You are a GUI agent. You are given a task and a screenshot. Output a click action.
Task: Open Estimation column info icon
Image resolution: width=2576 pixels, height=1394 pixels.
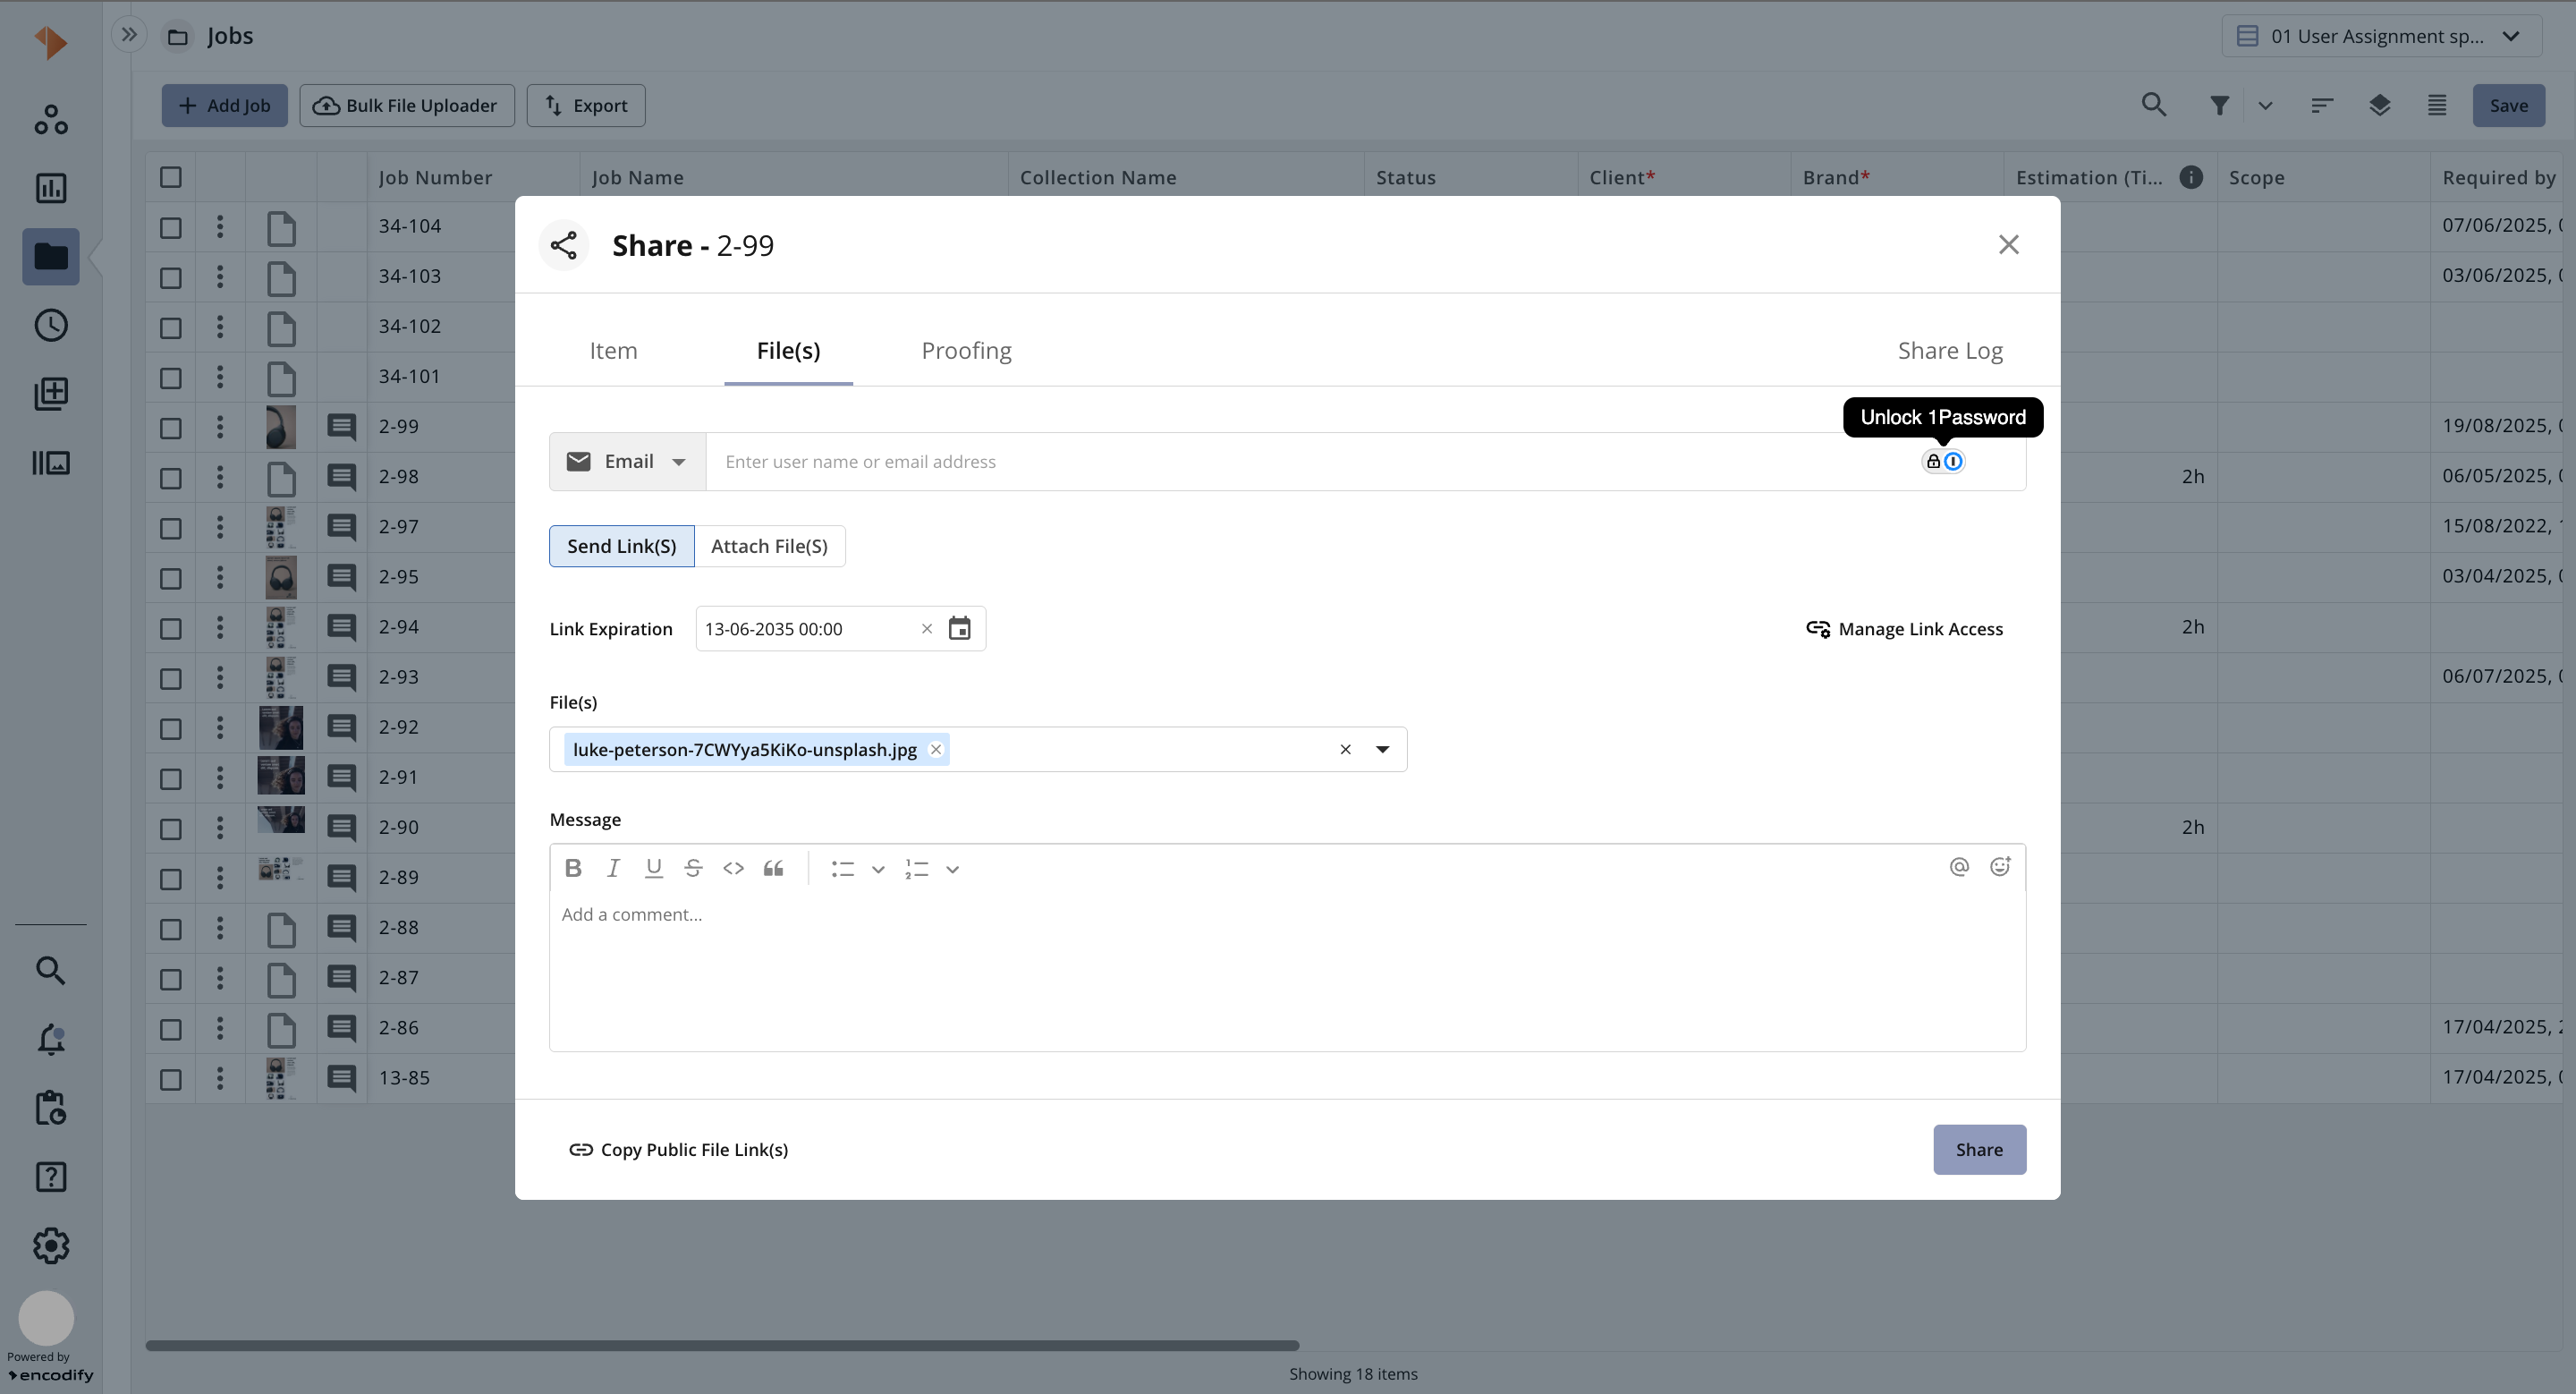[x=2191, y=177]
